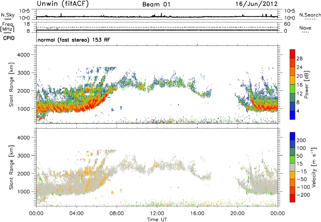
Task: Select the "200" velocity colorbar tick
Action: tap(301, 140)
